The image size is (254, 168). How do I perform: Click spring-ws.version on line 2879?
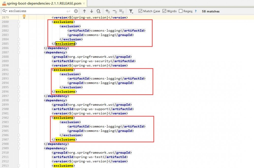pos(89,18)
